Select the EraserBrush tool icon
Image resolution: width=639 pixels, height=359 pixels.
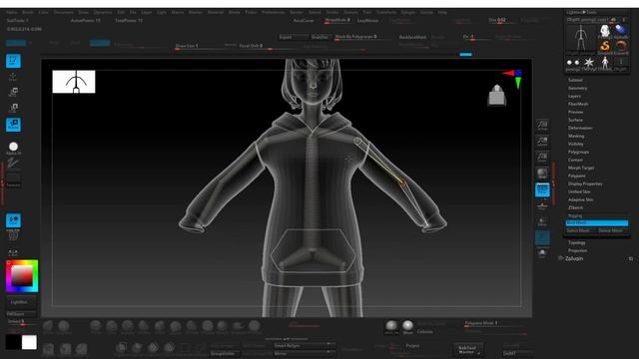(621, 46)
